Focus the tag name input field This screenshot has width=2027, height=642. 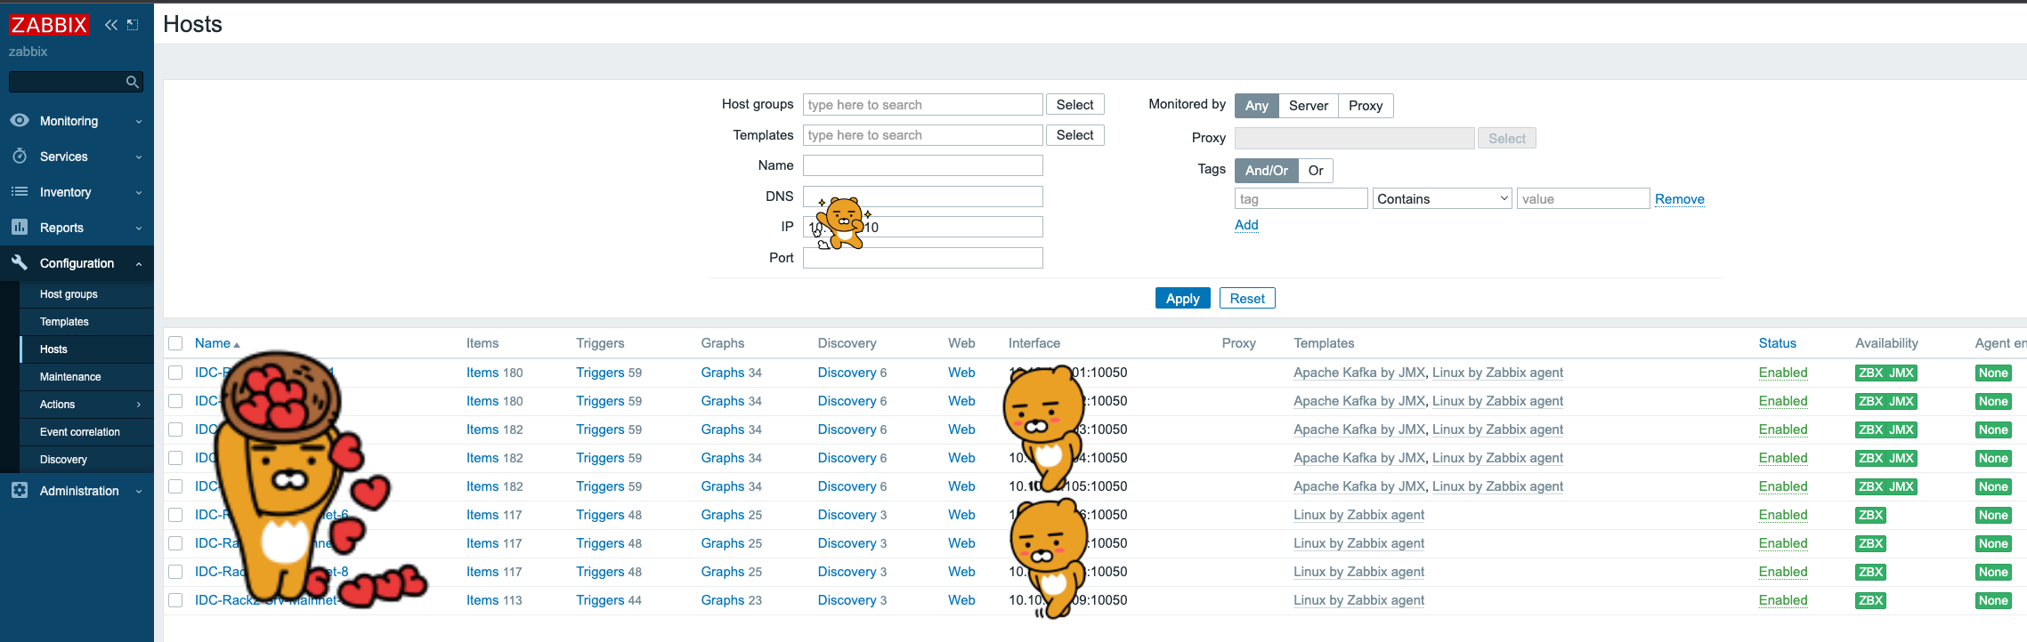click(1301, 198)
